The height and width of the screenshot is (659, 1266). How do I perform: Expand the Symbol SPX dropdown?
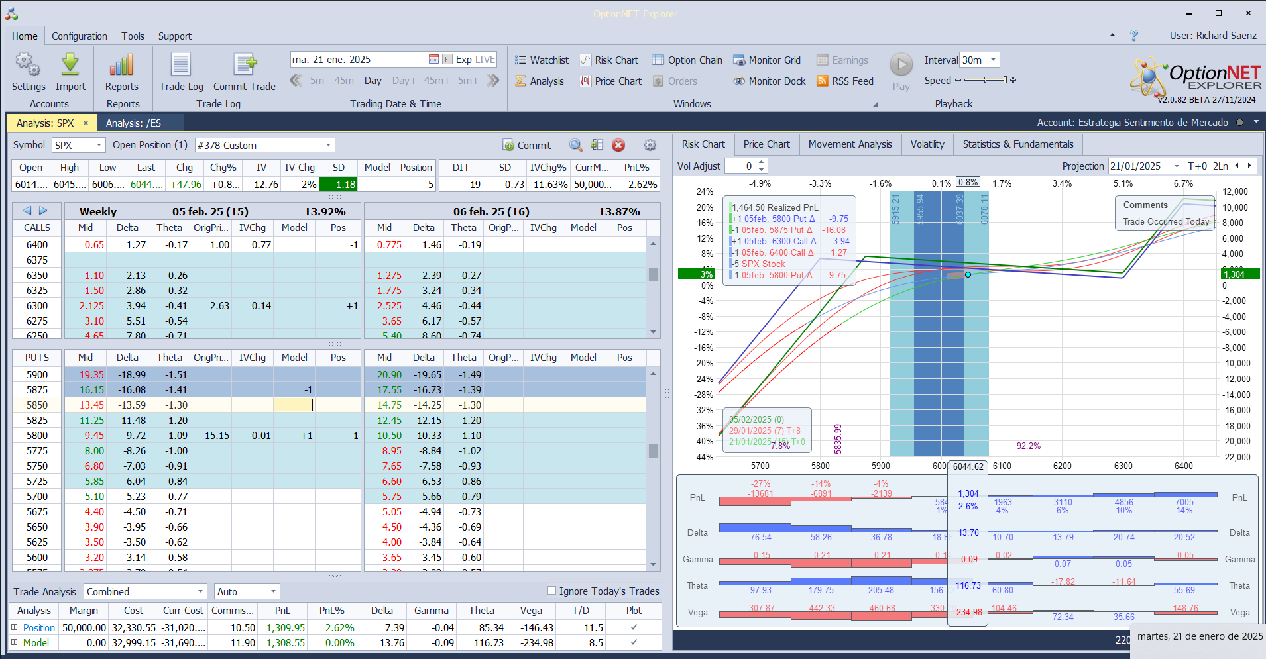pyautogui.click(x=99, y=145)
